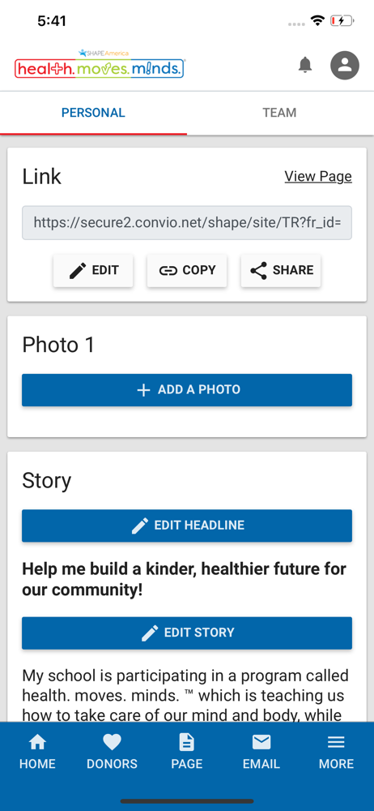Open the Email envelope icon
The width and height of the screenshot is (374, 811).
pos(261,752)
